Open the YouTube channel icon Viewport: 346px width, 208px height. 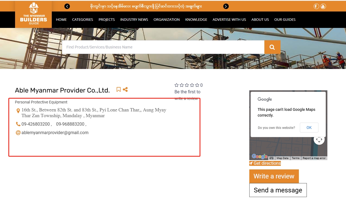323,6
